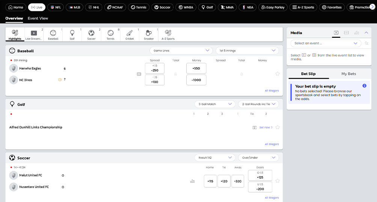
Task: Switch Media panel to video stream view
Action: coord(336,33)
